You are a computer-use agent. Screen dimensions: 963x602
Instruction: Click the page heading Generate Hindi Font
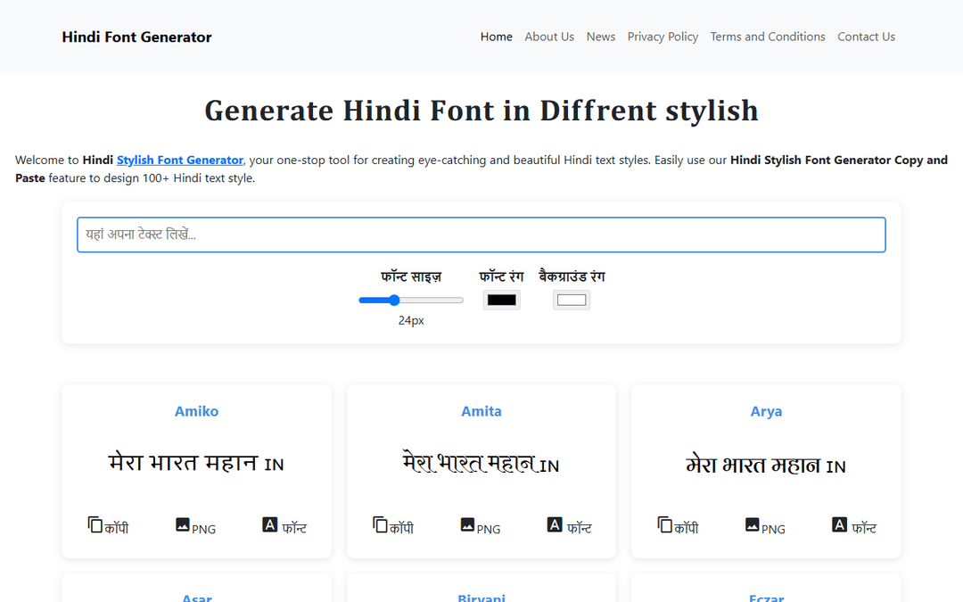coord(481,111)
